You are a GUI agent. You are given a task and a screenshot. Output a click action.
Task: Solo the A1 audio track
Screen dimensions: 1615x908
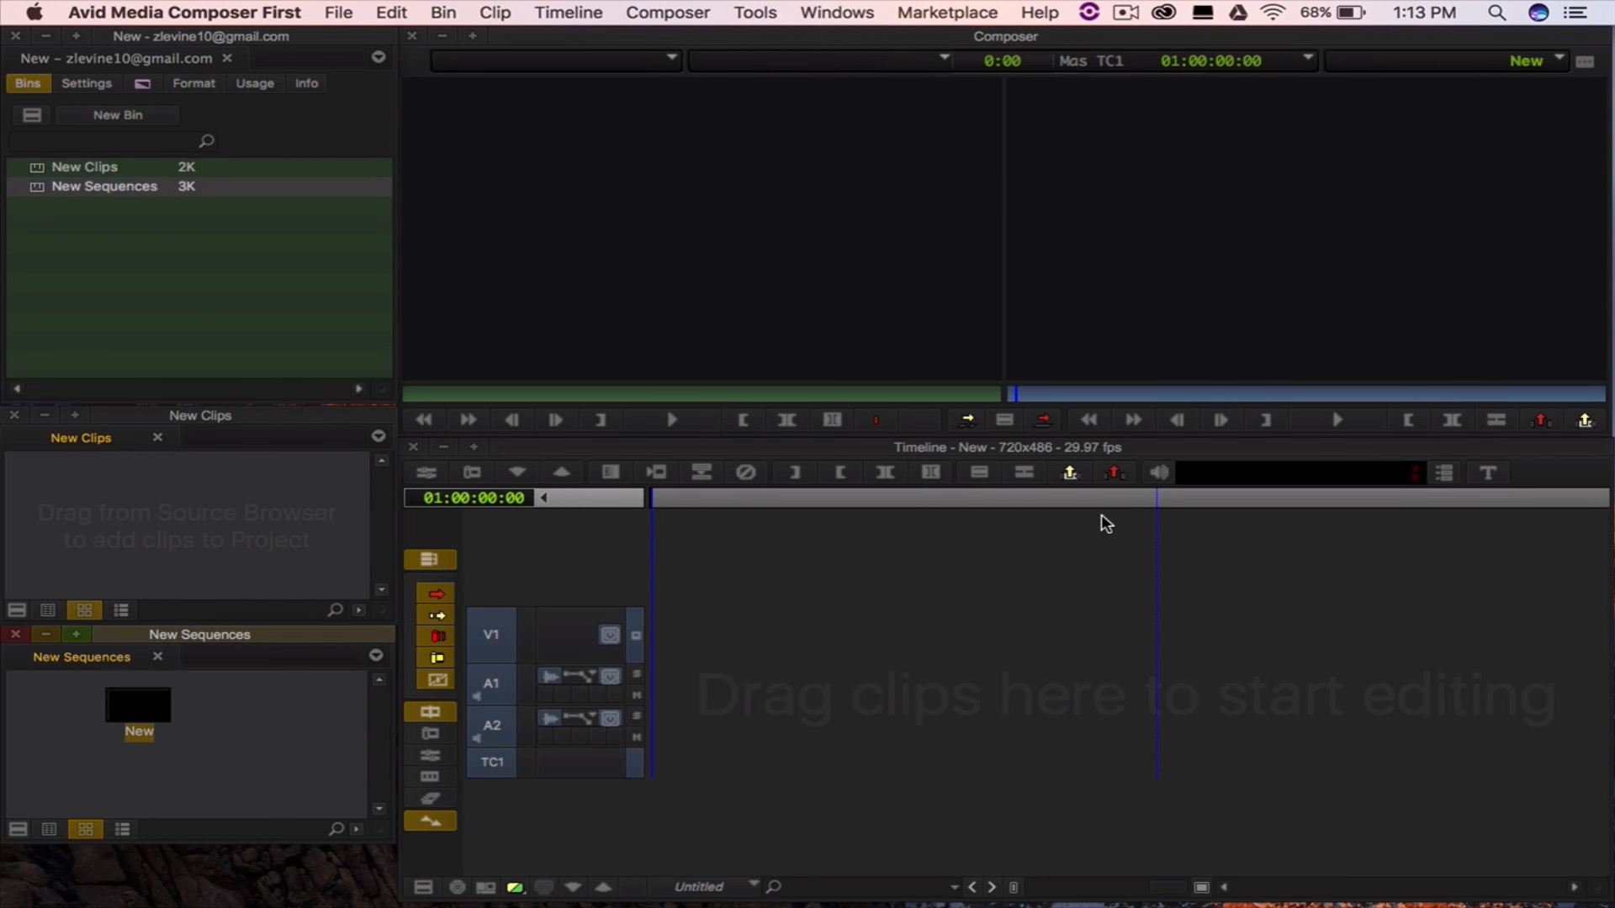(x=637, y=674)
